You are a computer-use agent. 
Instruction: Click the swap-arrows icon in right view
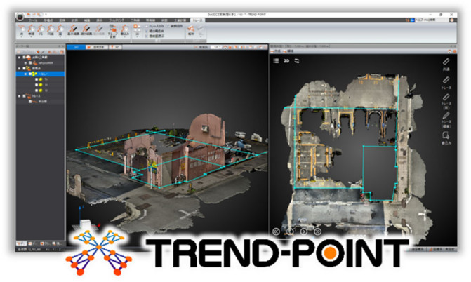coord(297,60)
